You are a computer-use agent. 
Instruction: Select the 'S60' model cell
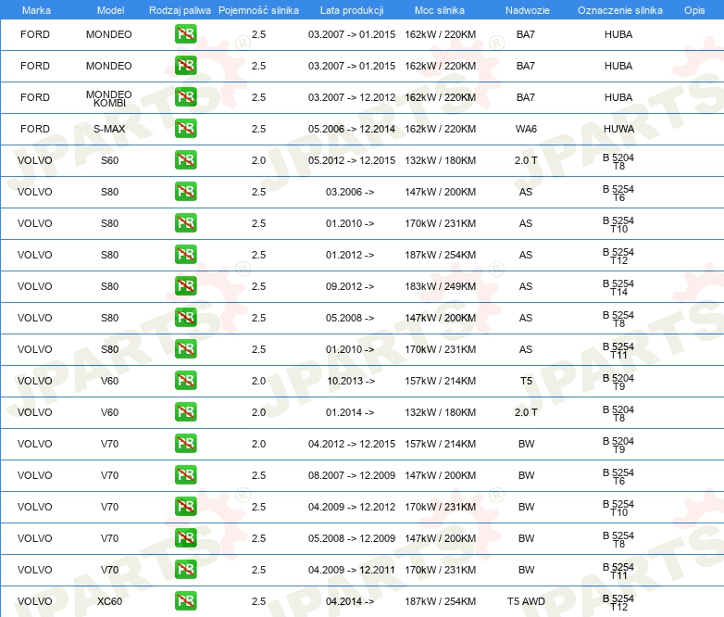(109, 160)
